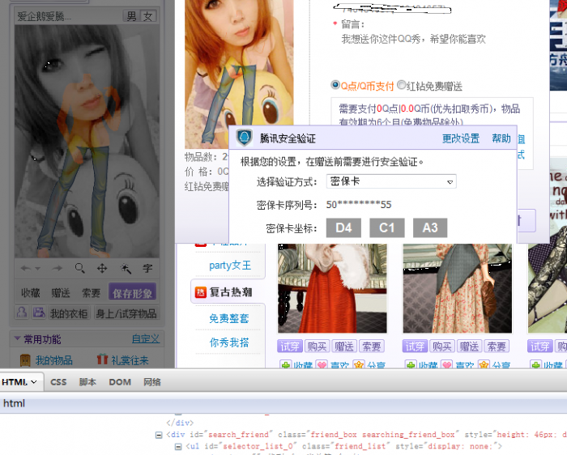Select the female 女 gender tab
This screenshot has width=567, height=455.
pyautogui.click(x=148, y=16)
